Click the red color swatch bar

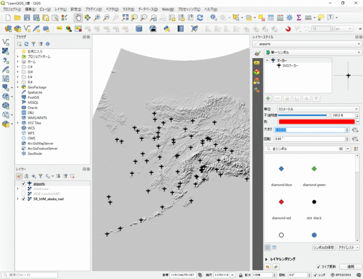(316, 121)
